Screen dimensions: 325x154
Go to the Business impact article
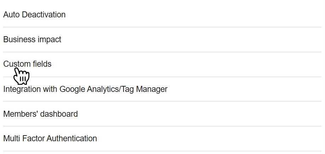point(32,40)
